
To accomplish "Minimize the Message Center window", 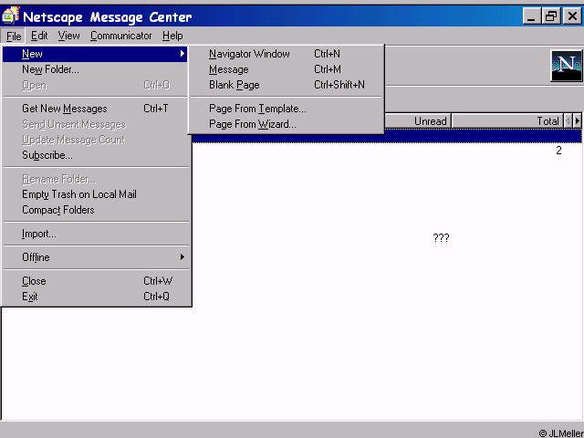I will [x=531, y=16].
